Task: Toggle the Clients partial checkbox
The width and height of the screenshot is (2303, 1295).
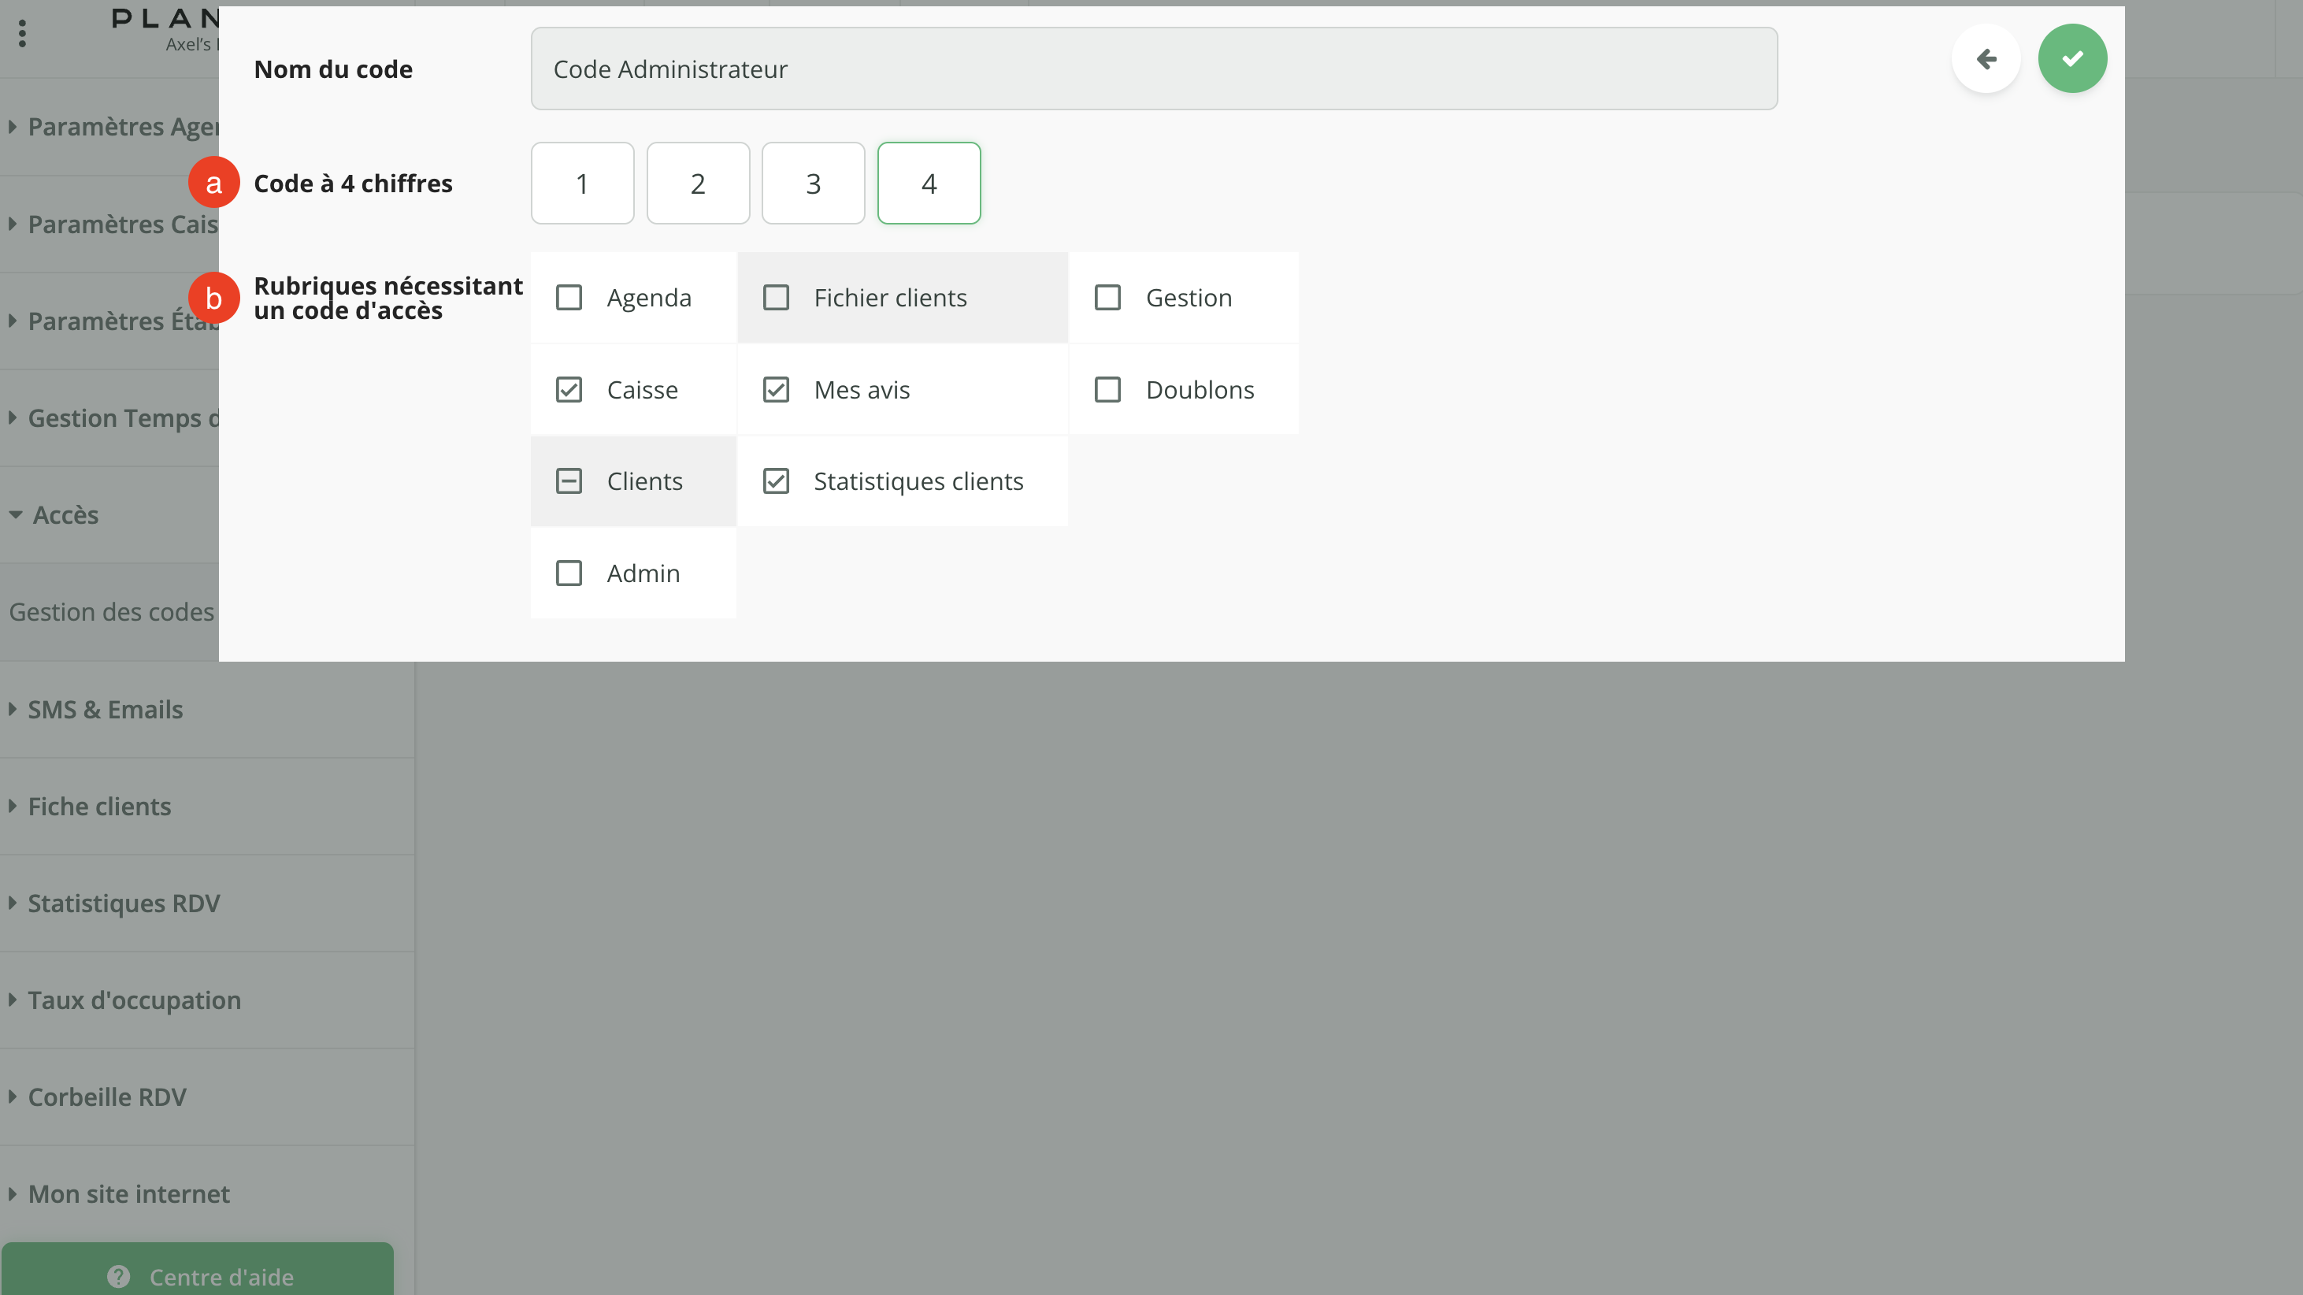Action: [x=569, y=481]
